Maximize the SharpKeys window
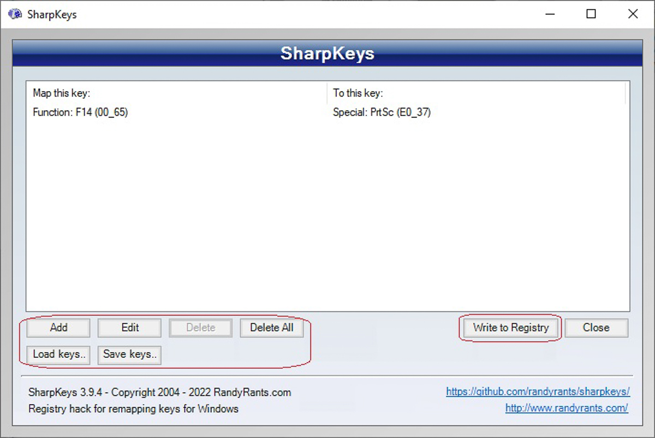 [591, 14]
